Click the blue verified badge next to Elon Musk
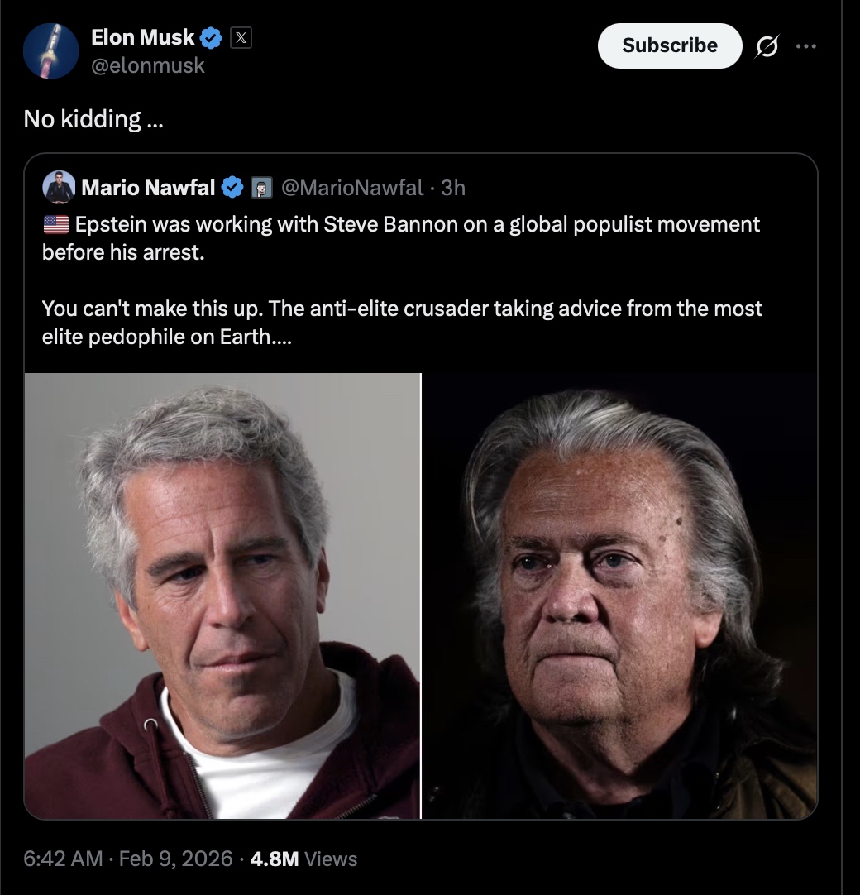The width and height of the screenshot is (860, 895). pos(212,37)
